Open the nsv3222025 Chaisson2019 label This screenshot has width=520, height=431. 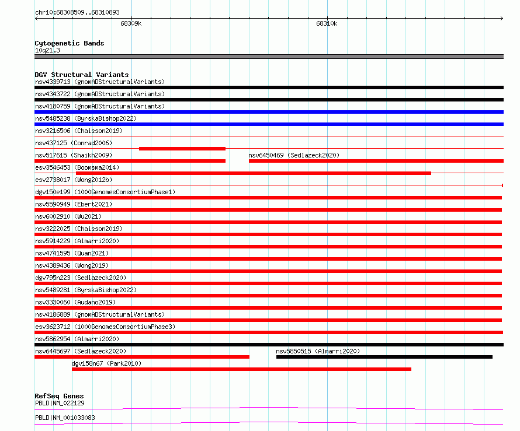point(79,229)
